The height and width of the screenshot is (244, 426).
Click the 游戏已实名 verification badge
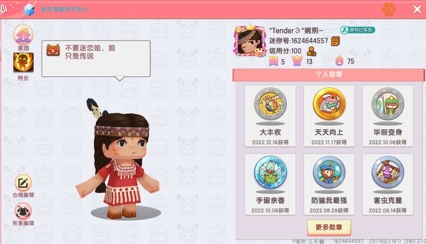pyautogui.click(x=357, y=30)
